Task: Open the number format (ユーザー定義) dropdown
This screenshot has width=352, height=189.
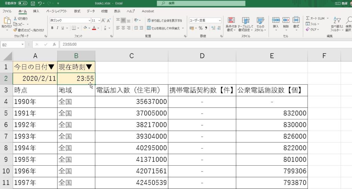Action: point(220,21)
